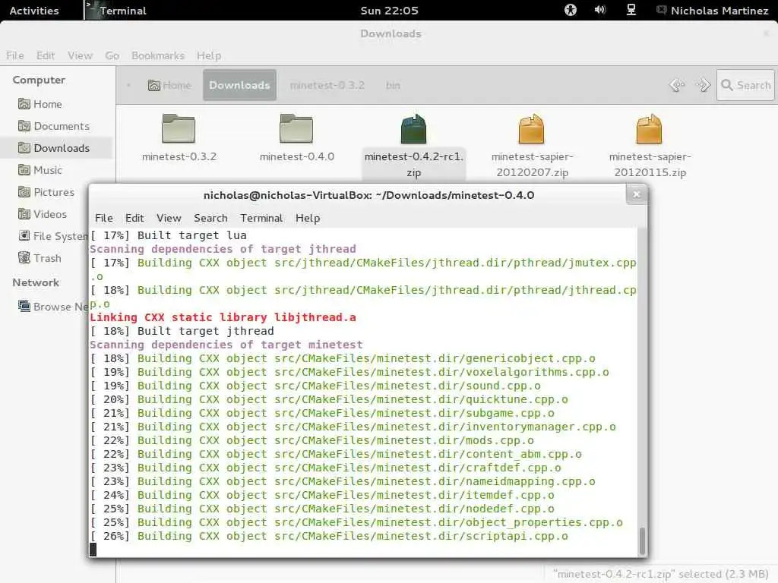The height and width of the screenshot is (583, 778).
Task: Click the Computer heading in sidebar
Action: point(39,80)
